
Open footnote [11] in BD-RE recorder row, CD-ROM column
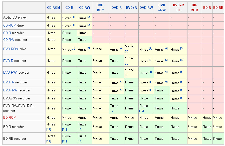pos(49,141)
